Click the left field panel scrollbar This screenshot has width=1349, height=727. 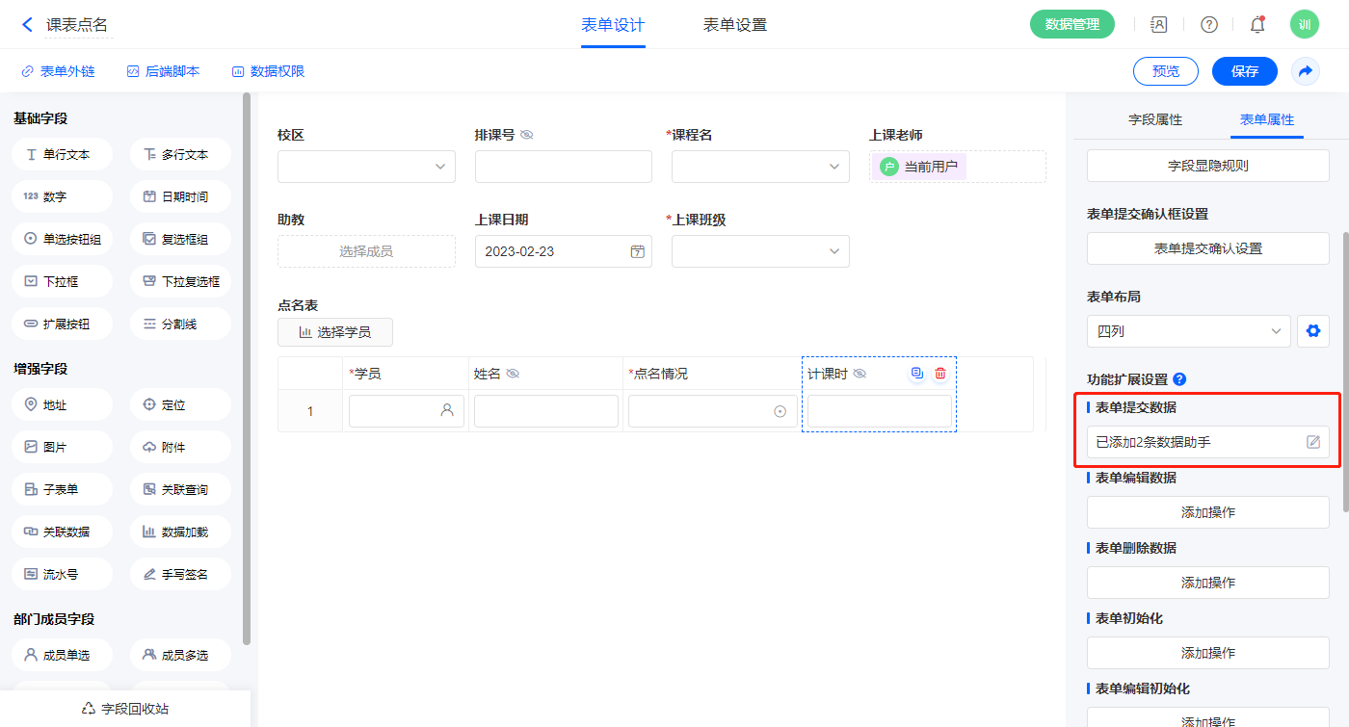[247, 366]
